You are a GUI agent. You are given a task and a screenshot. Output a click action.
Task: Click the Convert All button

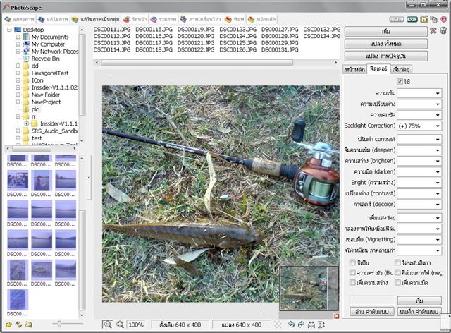(385, 44)
